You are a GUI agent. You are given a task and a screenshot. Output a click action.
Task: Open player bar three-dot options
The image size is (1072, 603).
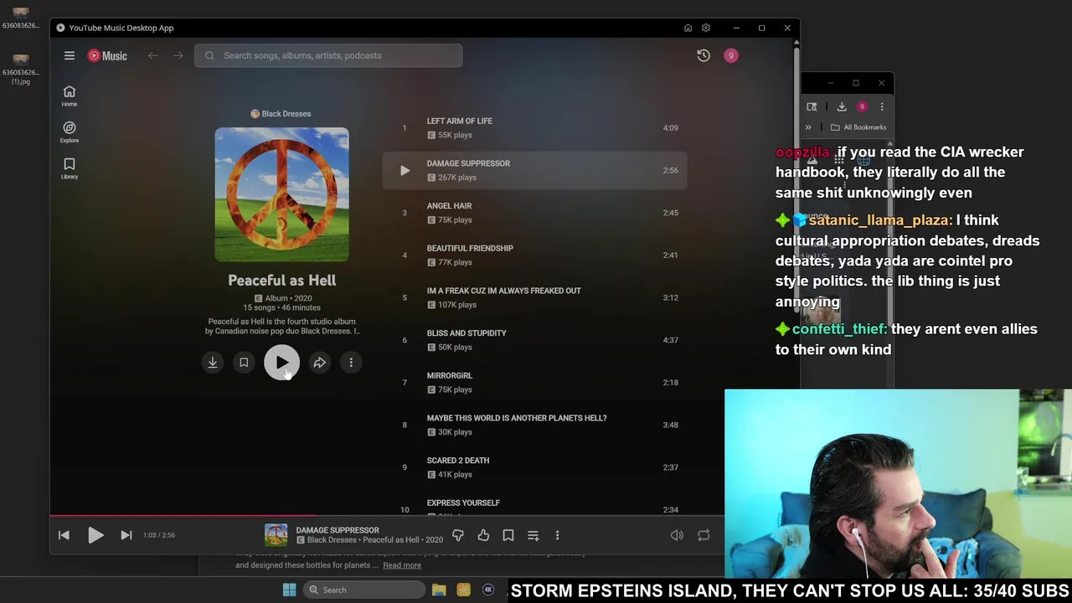point(557,535)
